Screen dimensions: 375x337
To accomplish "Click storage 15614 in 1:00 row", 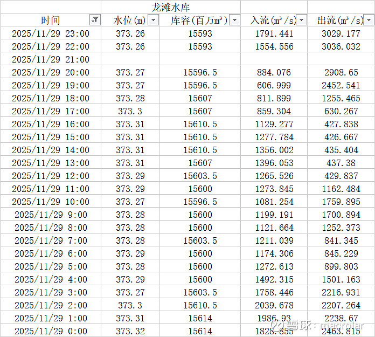I will [x=200, y=318].
